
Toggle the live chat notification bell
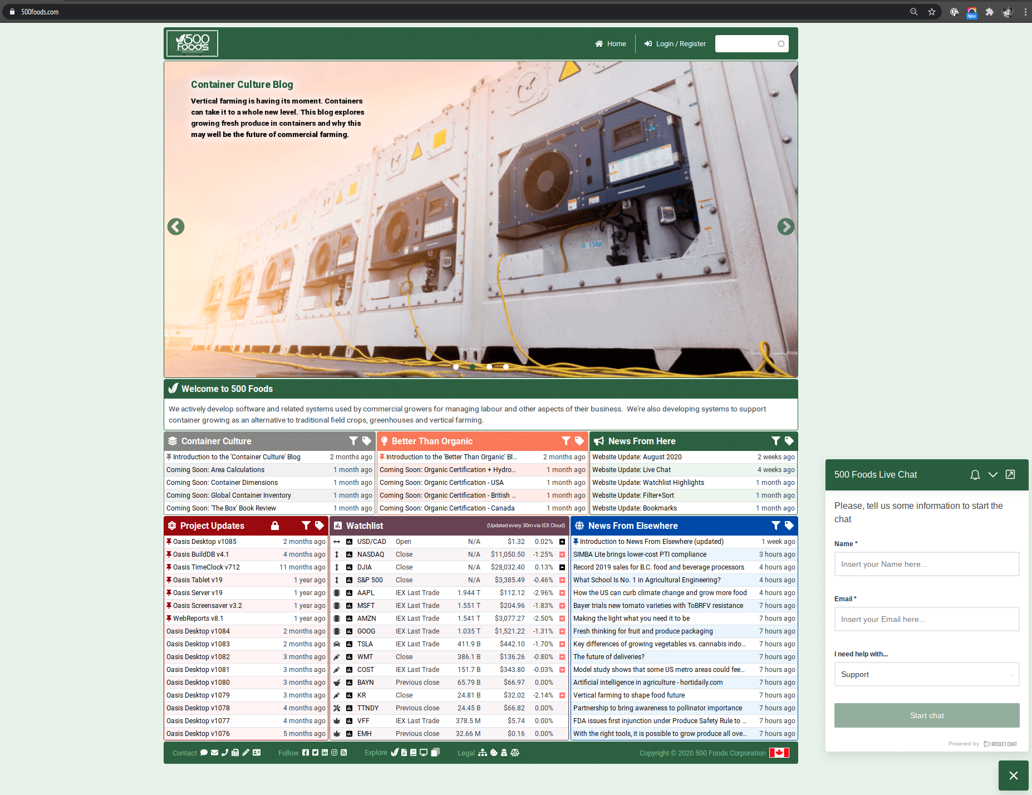[975, 475]
